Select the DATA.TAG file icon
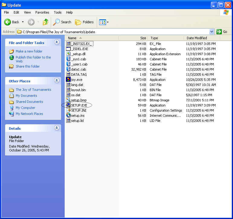The height and width of the screenshot is (219, 233). (68, 74)
